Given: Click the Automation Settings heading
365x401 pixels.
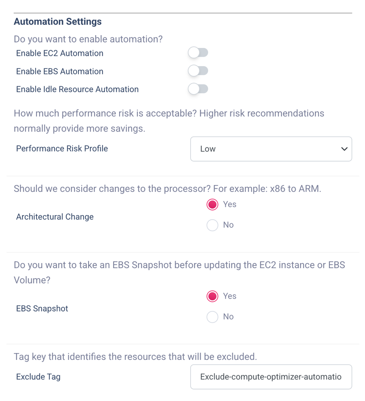Looking at the screenshot, I should [58, 21].
